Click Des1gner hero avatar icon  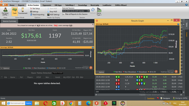(x=5, y=10)
